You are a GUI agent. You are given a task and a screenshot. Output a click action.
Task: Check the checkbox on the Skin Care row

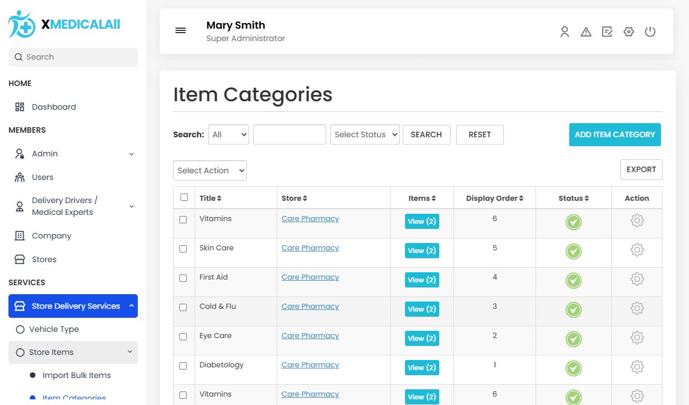pos(183,249)
